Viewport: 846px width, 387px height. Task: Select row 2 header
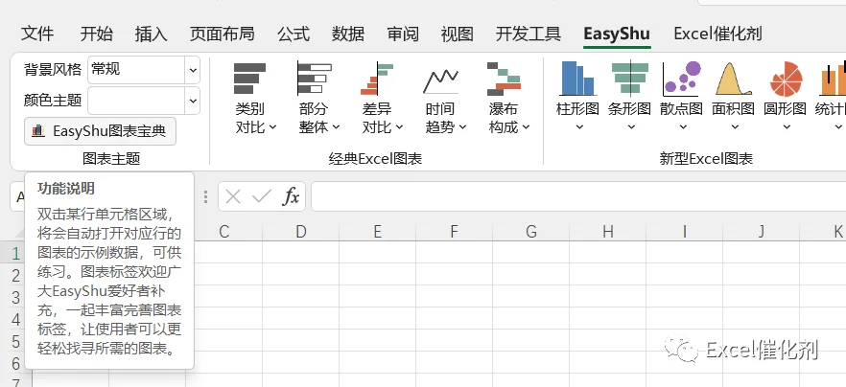pos(15,275)
